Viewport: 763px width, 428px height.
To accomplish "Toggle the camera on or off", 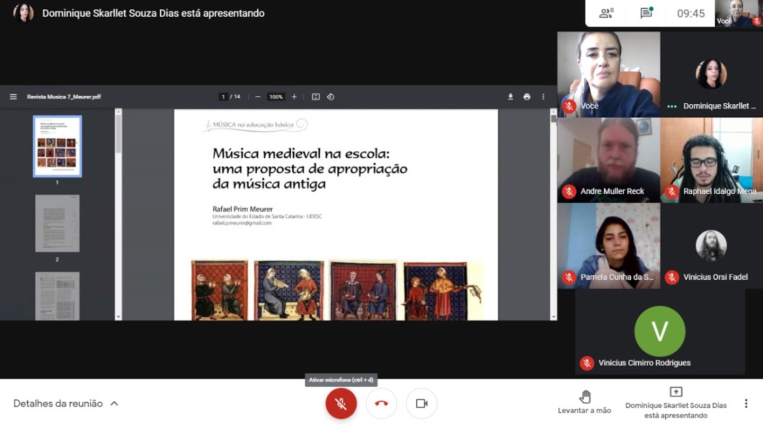I will click(x=421, y=404).
